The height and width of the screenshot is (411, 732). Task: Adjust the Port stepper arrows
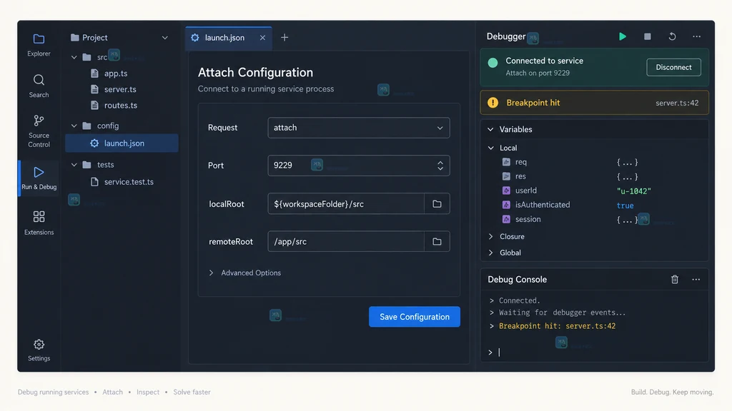pos(440,166)
